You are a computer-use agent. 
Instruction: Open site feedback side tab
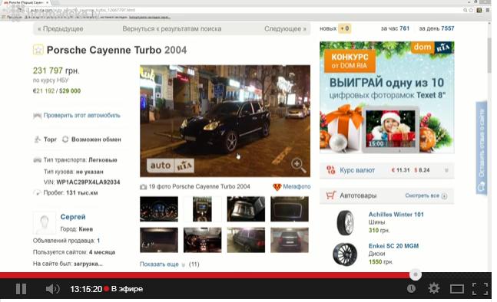click(x=482, y=147)
